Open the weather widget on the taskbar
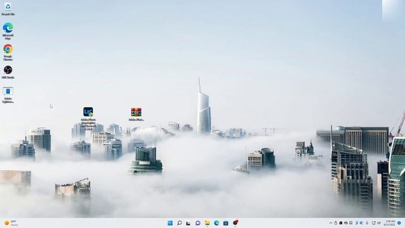 (x=11, y=223)
